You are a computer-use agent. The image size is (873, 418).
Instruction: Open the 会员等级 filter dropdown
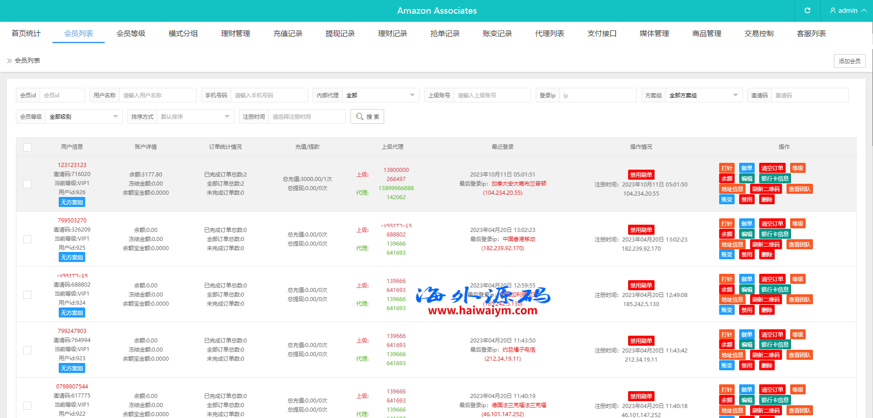84,116
